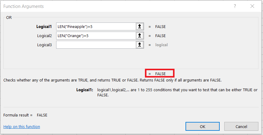The height and width of the screenshot is (135, 263).
Task: Open the Help on this function link
Action: [22, 126]
